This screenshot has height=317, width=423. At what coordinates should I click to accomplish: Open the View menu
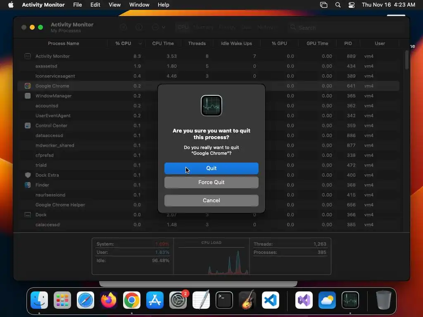115,5
